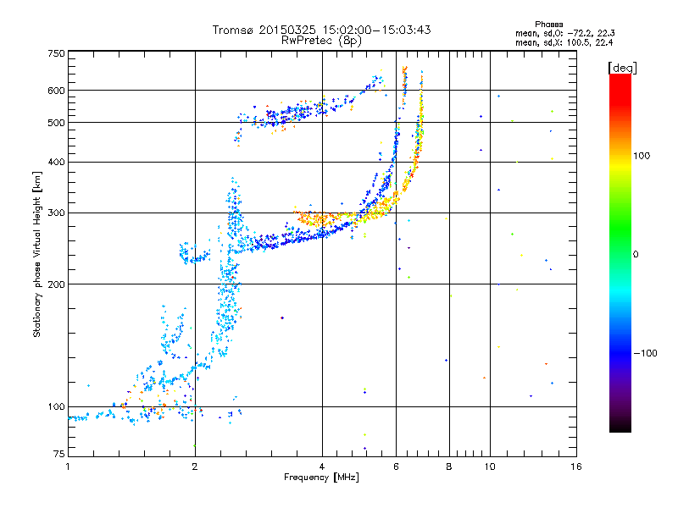
Task: Click the y-axis tick label '75'
Action: 59,454
